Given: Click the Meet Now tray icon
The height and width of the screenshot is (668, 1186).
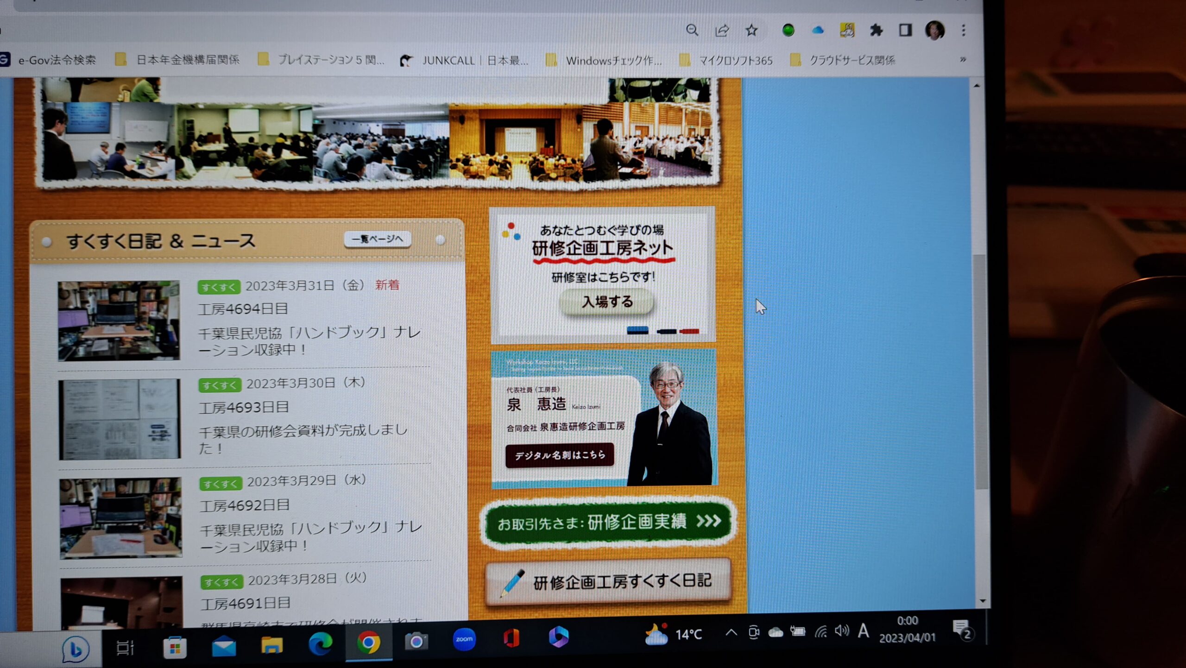Looking at the screenshot, I should click(x=754, y=632).
